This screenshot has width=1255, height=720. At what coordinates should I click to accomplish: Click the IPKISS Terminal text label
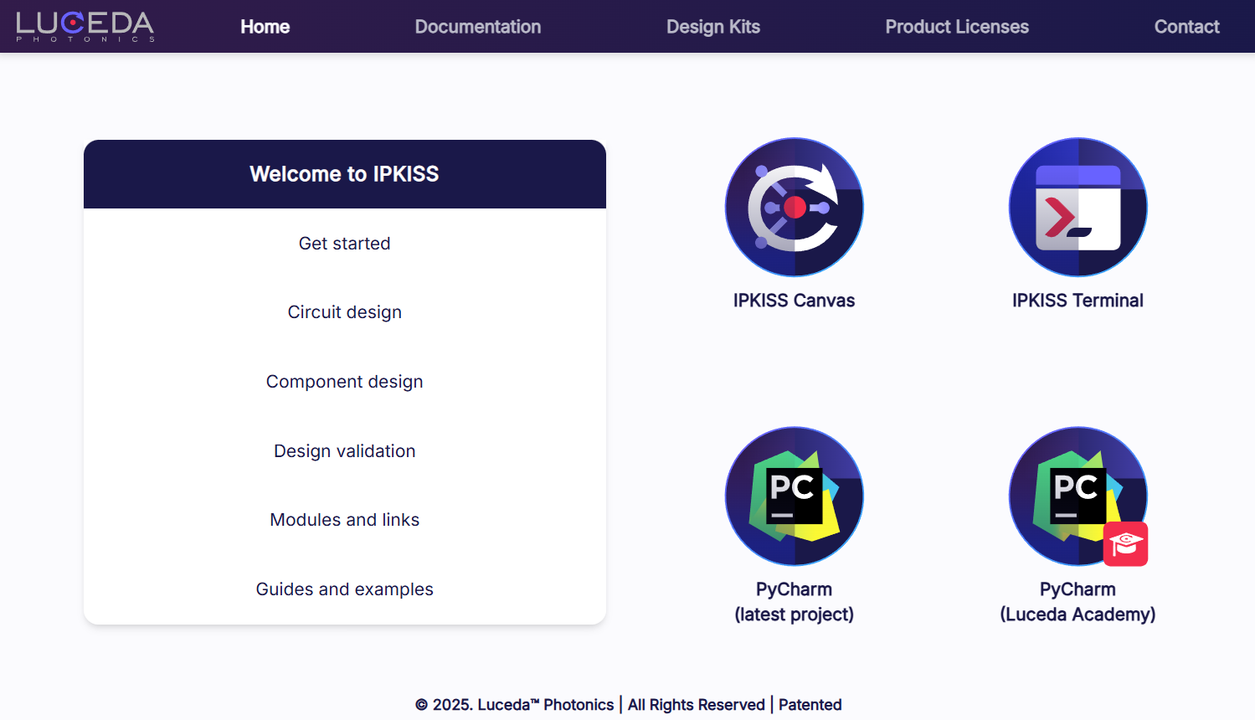1077,301
